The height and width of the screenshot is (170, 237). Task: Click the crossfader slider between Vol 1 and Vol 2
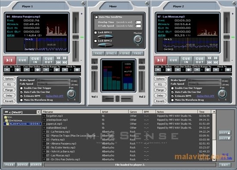[118, 99]
